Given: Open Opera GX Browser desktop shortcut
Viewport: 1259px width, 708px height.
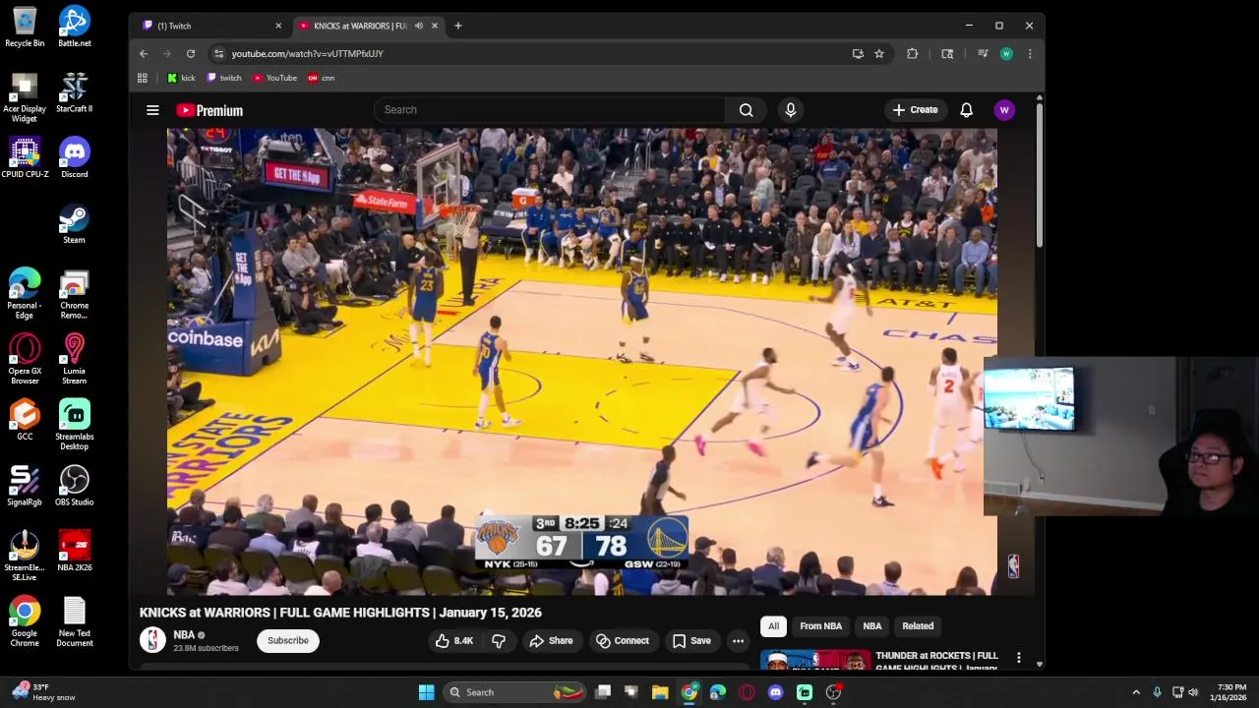Looking at the screenshot, I should pyautogui.click(x=25, y=359).
